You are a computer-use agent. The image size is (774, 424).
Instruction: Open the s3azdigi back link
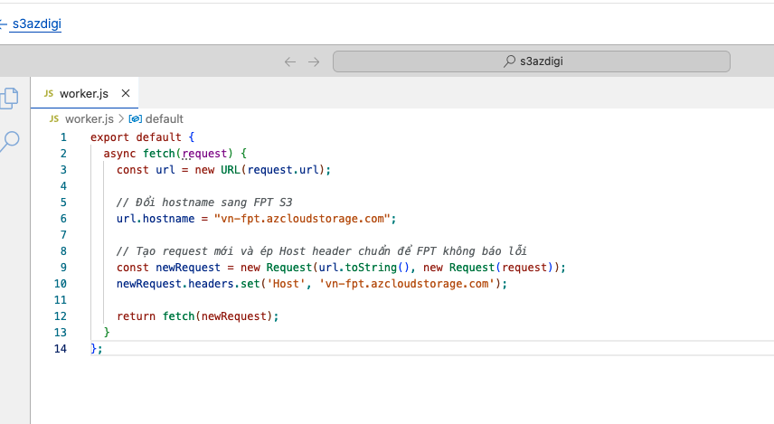(36, 24)
